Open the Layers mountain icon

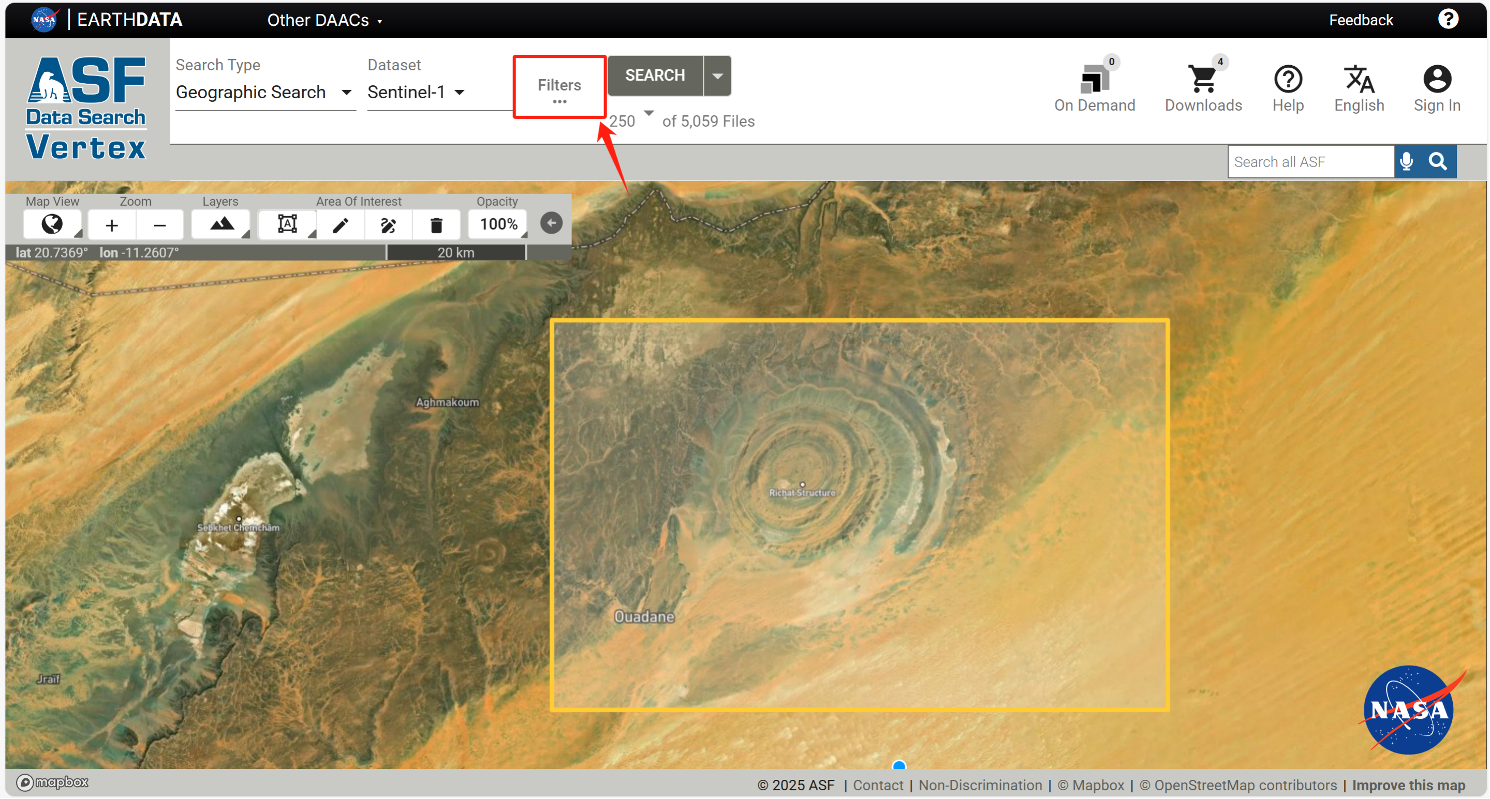point(221,224)
